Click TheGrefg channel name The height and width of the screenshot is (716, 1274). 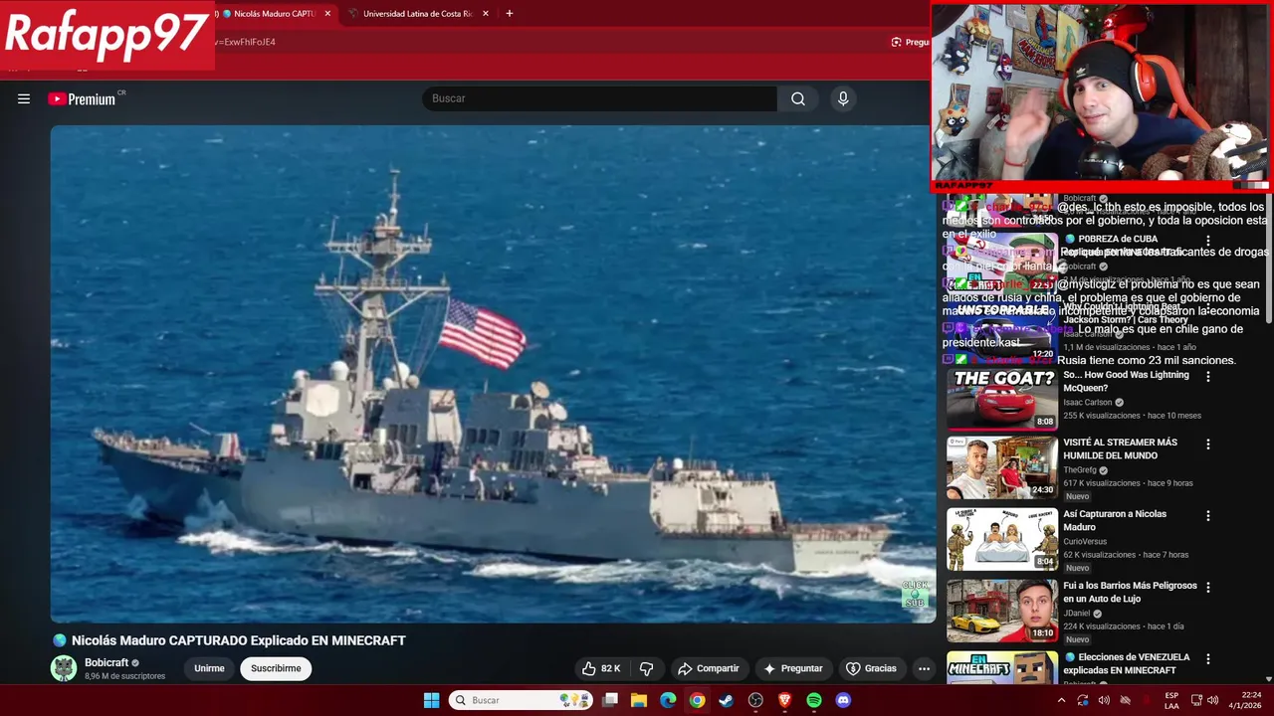(1080, 470)
